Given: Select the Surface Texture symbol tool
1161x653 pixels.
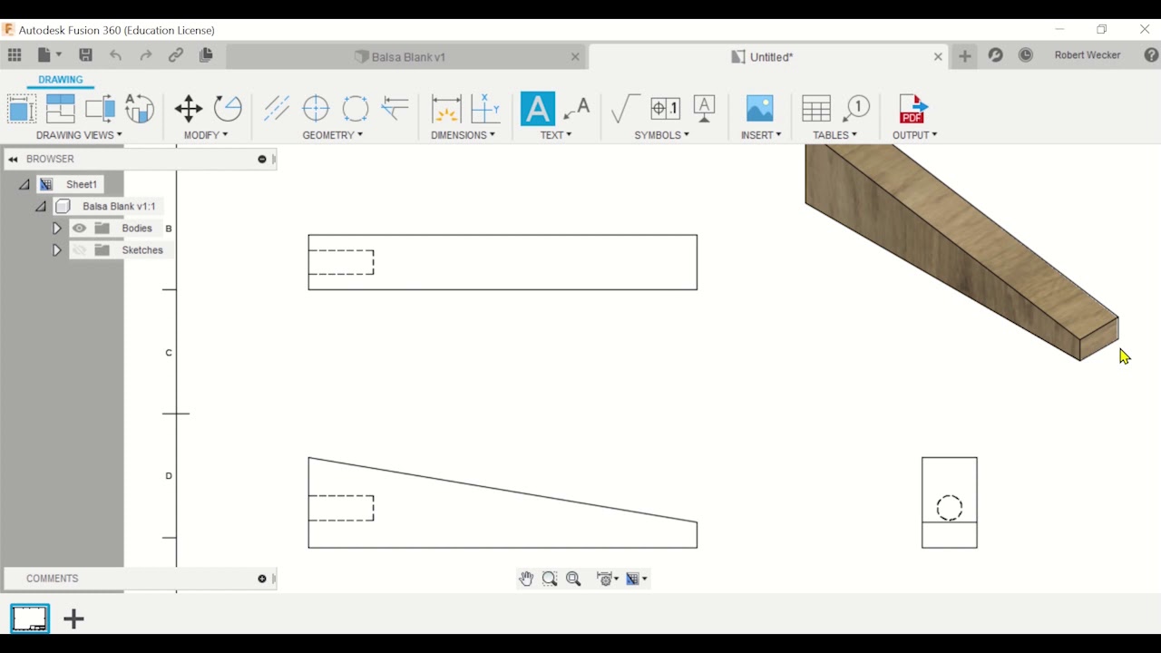Looking at the screenshot, I should 625,109.
